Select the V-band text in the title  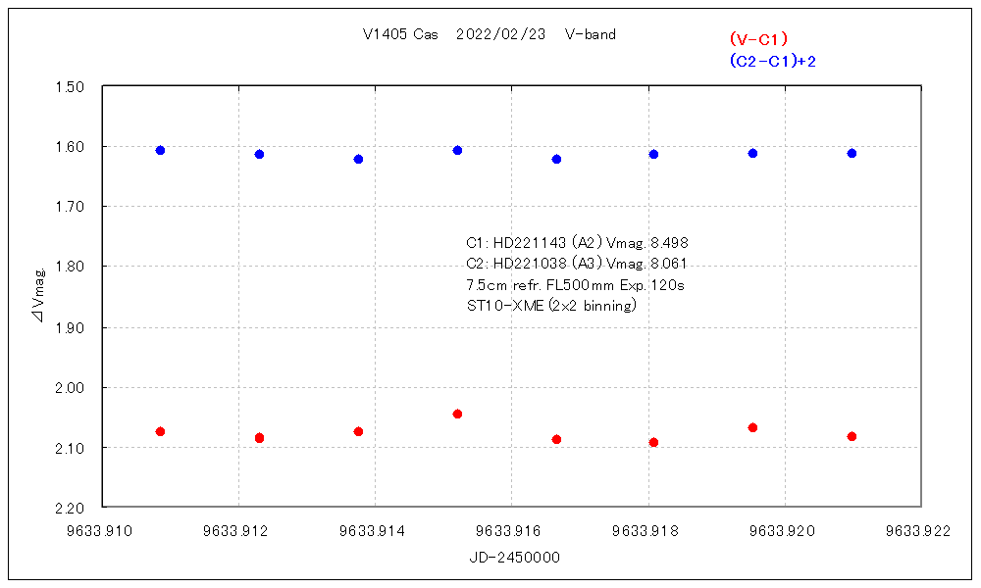click(x=591, y=34)
